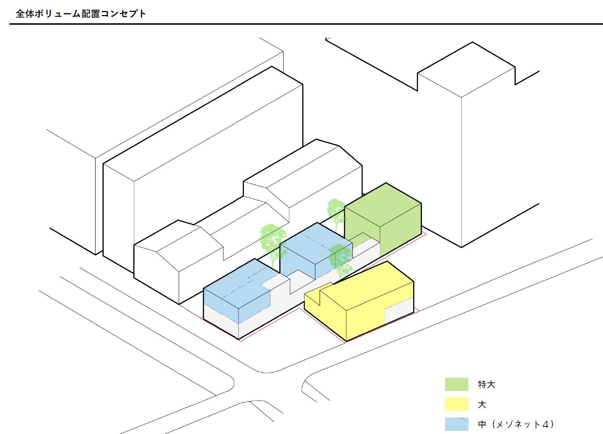Click the tree beside the green block

(x=336, y=215)
